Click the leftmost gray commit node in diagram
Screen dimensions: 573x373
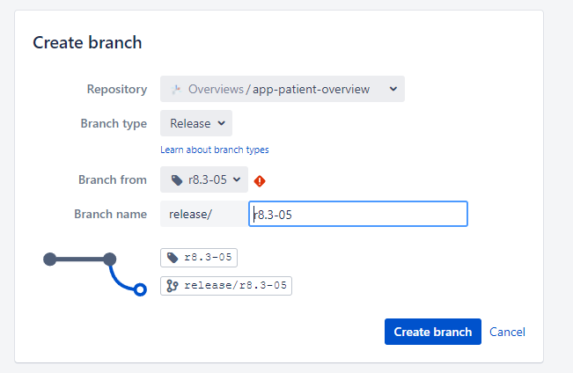(49, 259)
